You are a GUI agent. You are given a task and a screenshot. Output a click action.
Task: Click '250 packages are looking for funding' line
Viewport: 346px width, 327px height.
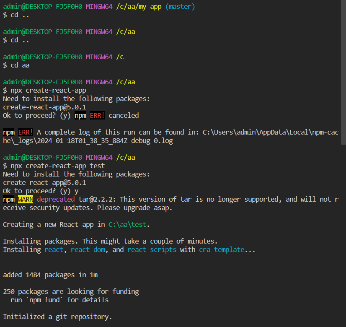[x=71, y=292]
